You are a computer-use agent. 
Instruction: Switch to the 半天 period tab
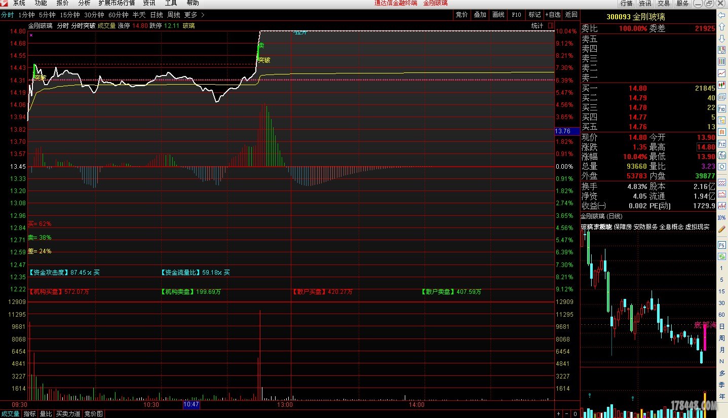click(139, 15)
